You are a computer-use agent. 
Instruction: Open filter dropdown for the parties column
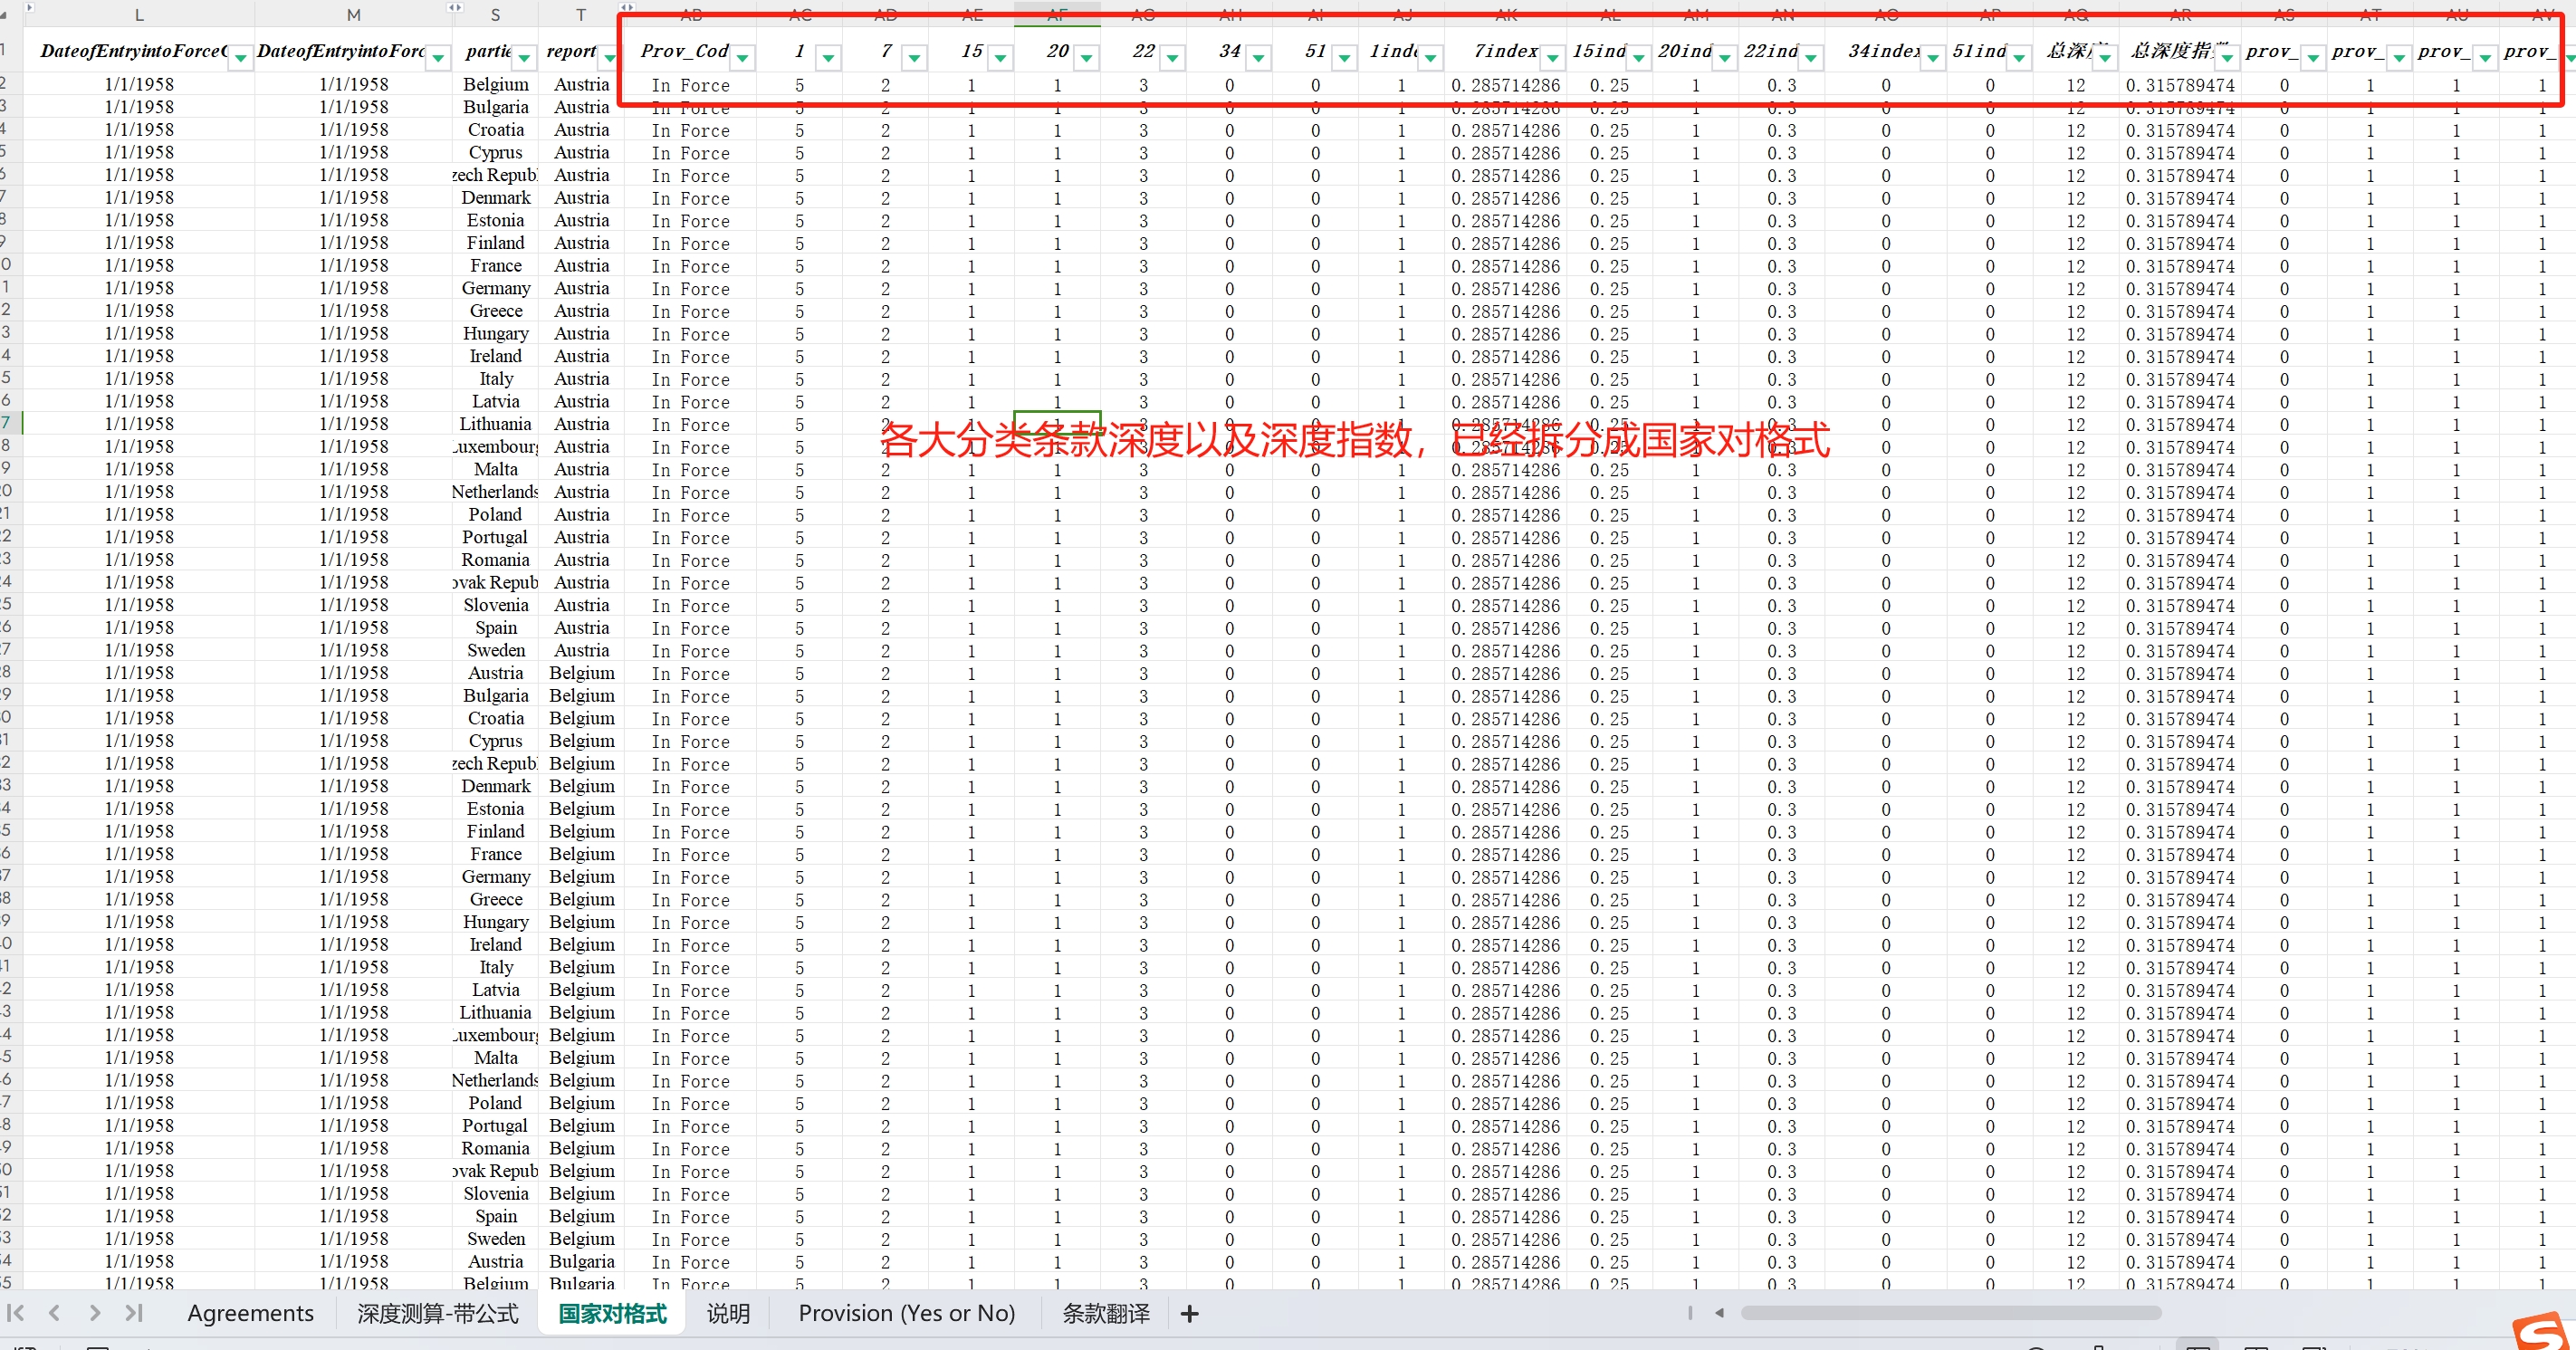tap(523, 58)
